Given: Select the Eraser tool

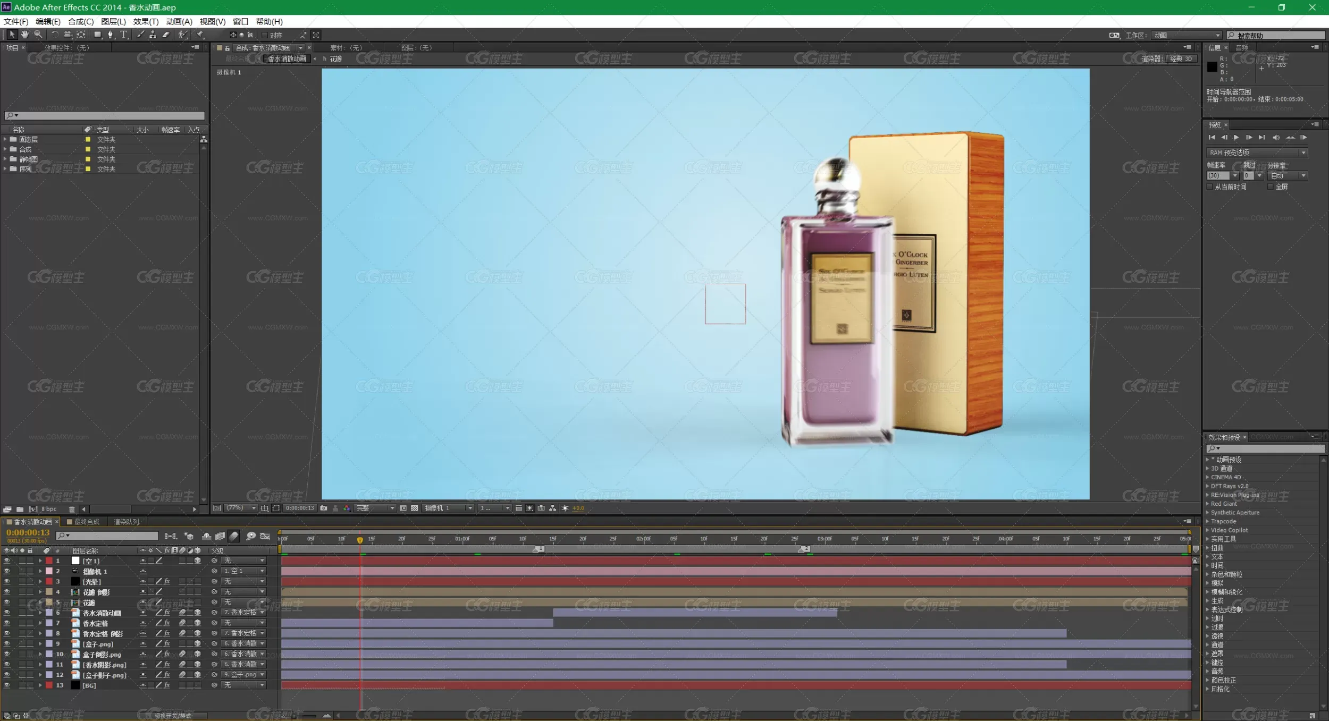Looking at the screenshot, I should (166, 35).
